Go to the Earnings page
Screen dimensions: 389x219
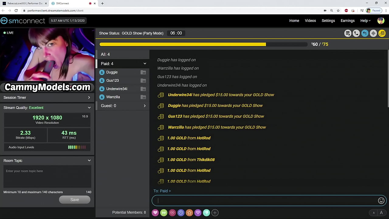tap(347, 21)
